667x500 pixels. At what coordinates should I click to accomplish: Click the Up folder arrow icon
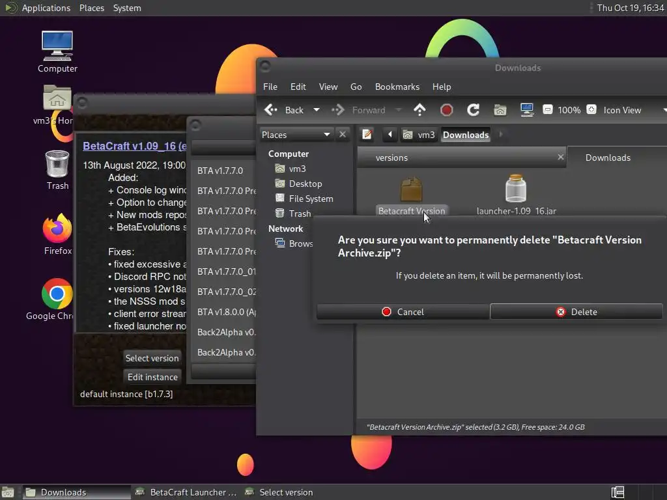[x=419, y=110]
